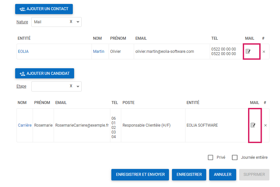Remove contact row EOLIA with X icon
Screen dimensions: 280x187
pos(264,52)
